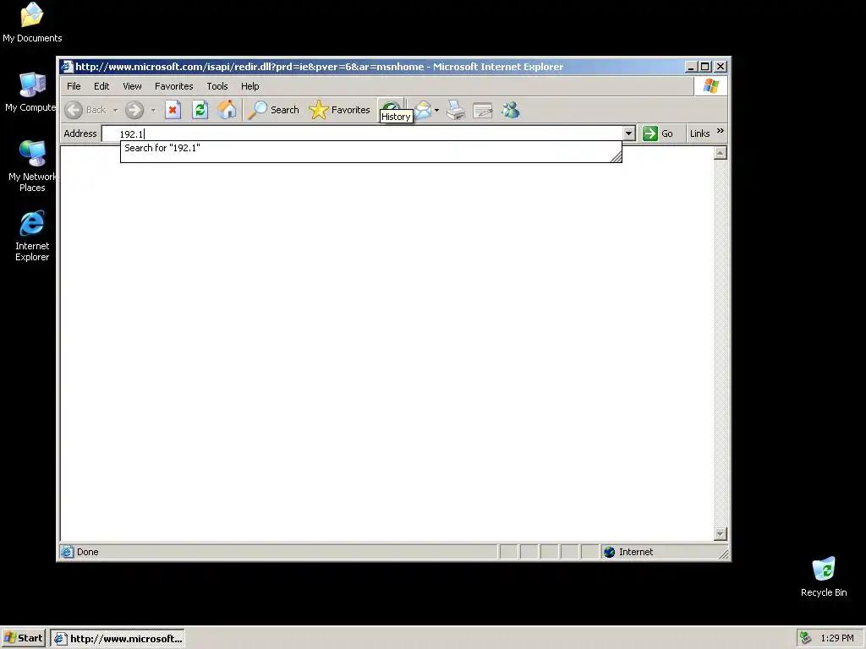Expand the Address bar dropdown arrow
This screenshot has width=866, height=649.
628,134
